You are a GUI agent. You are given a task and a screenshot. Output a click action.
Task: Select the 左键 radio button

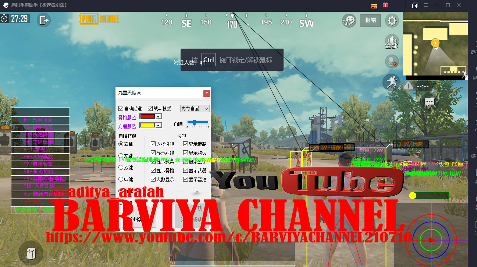coord(121,156)
